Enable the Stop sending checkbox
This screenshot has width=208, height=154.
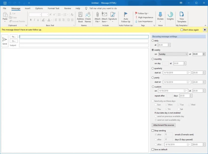[x=153, y=130]
